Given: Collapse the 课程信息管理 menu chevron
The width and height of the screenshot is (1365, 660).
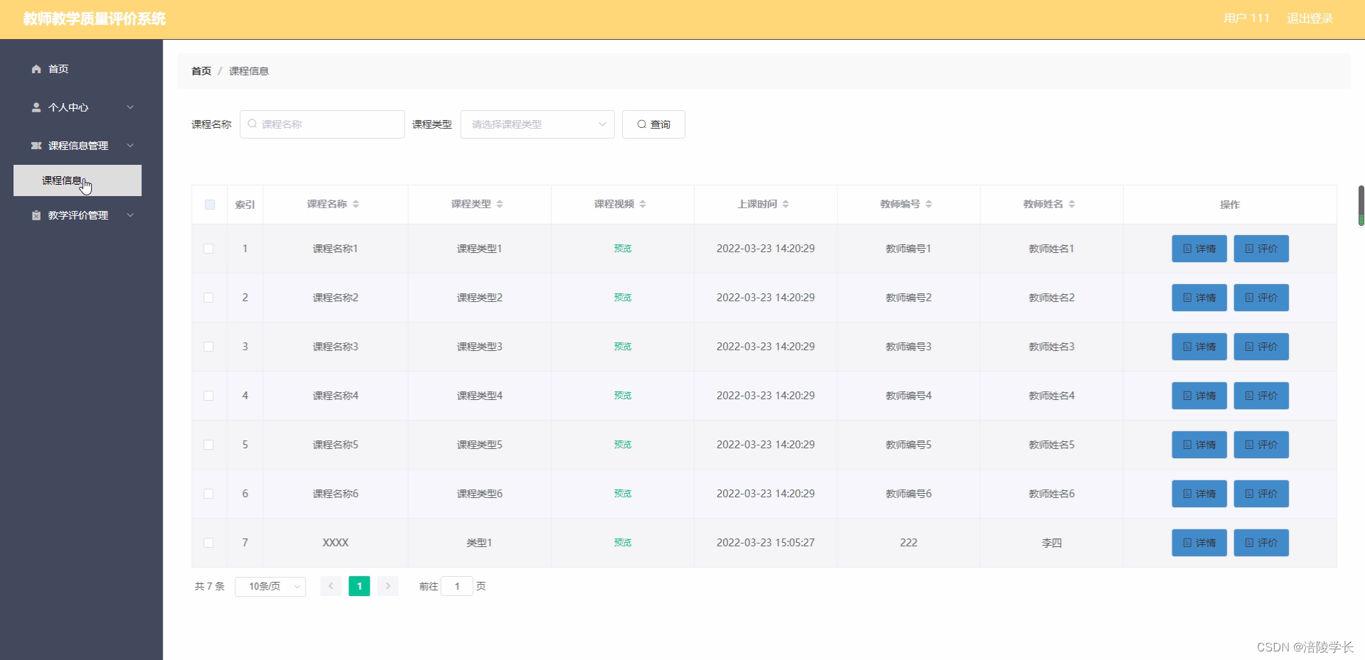Looking at the screenshot, I should (130, 146).
